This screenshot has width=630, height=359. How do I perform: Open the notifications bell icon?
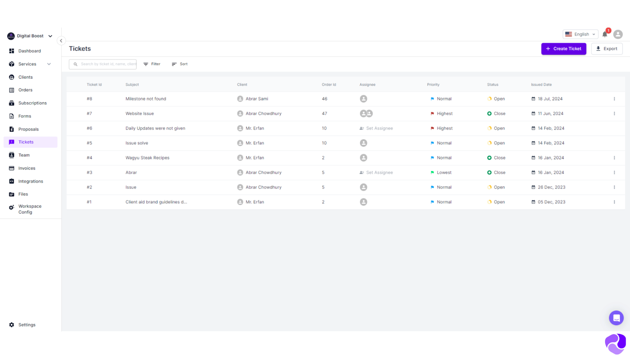pos(605,35)
